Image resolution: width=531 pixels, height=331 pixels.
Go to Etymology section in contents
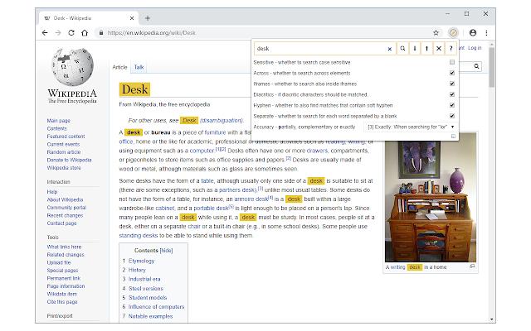[x=141, y=261]
